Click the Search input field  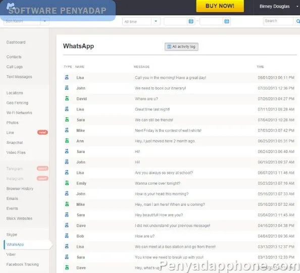click(x=278, y=21)
